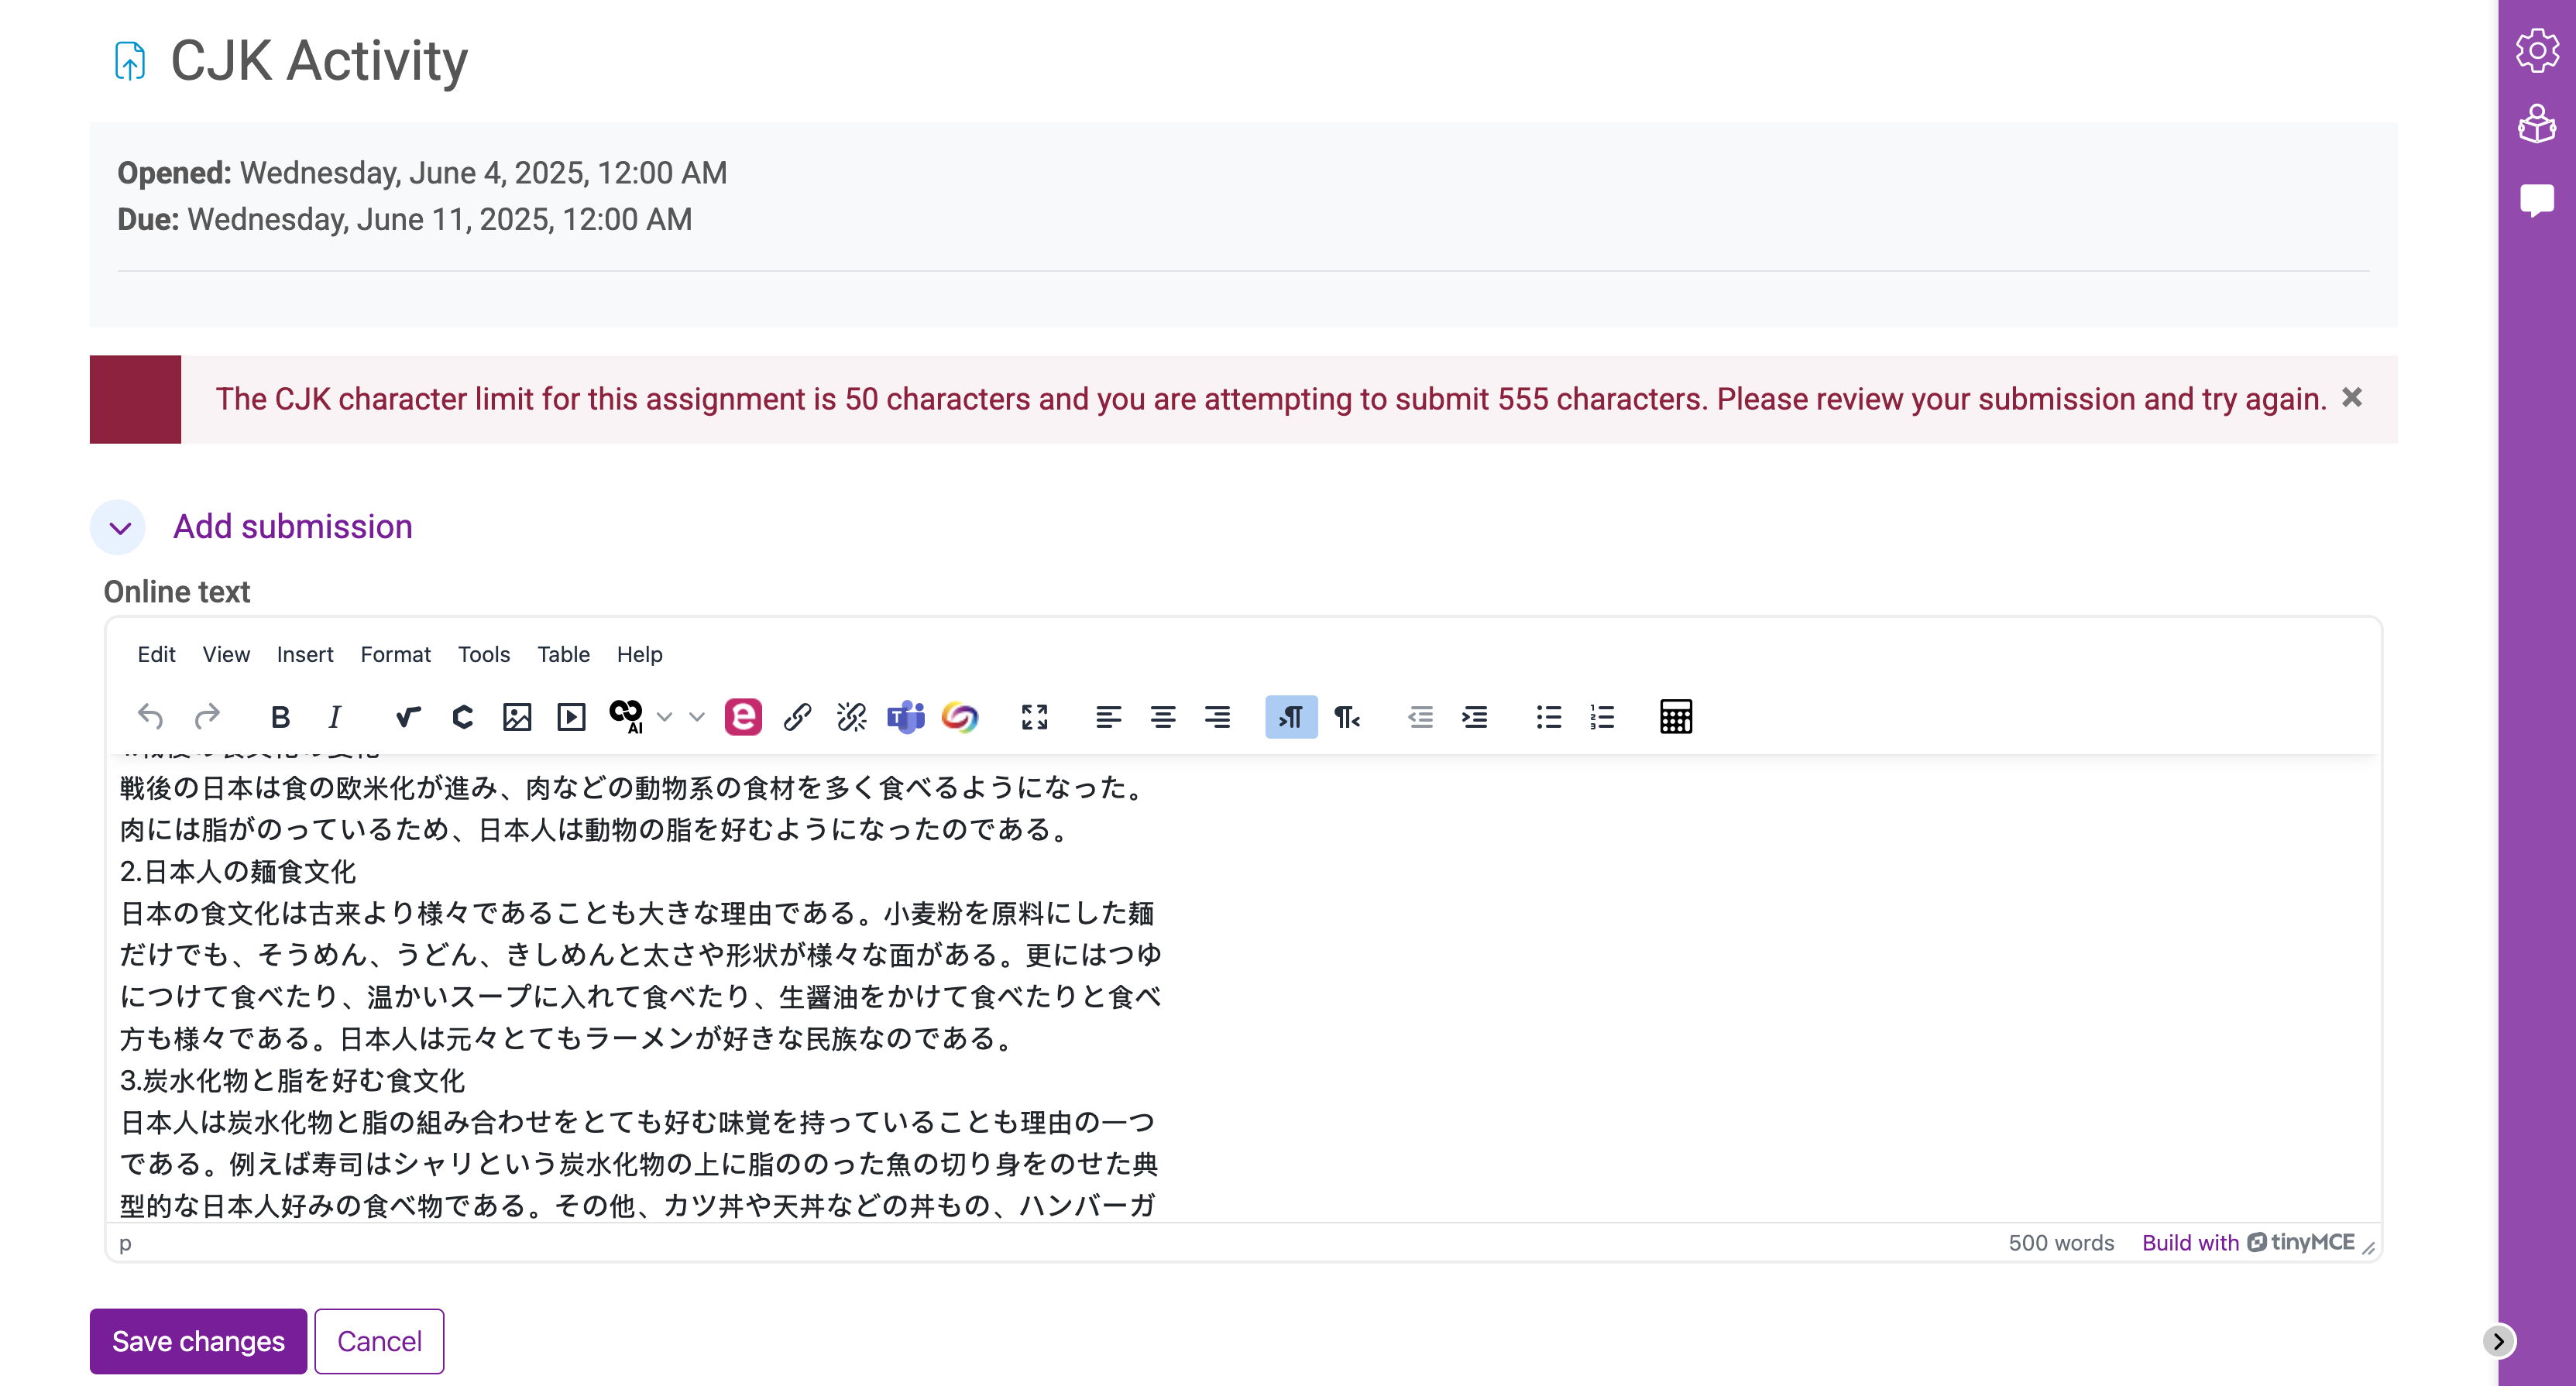Toggle left-to-right text direction
Screen dimensions: 2576x1386
1291,716
